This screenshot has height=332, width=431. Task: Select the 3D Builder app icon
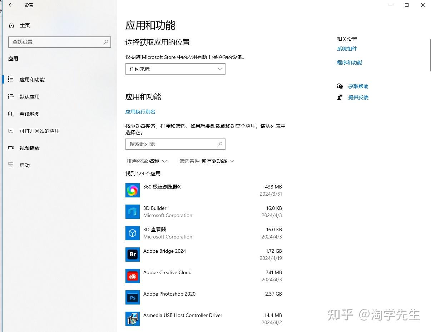(x=133, y=212)
